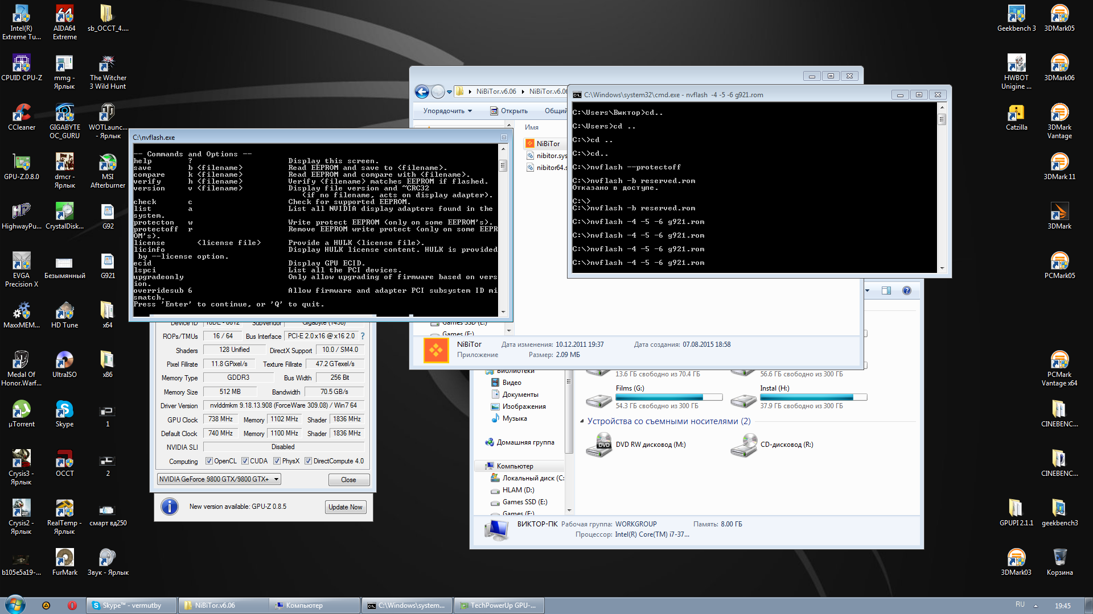This screenshot has width=1093, height=614.
Task: Click the Explorer help icon
Action: pos(906,291)
